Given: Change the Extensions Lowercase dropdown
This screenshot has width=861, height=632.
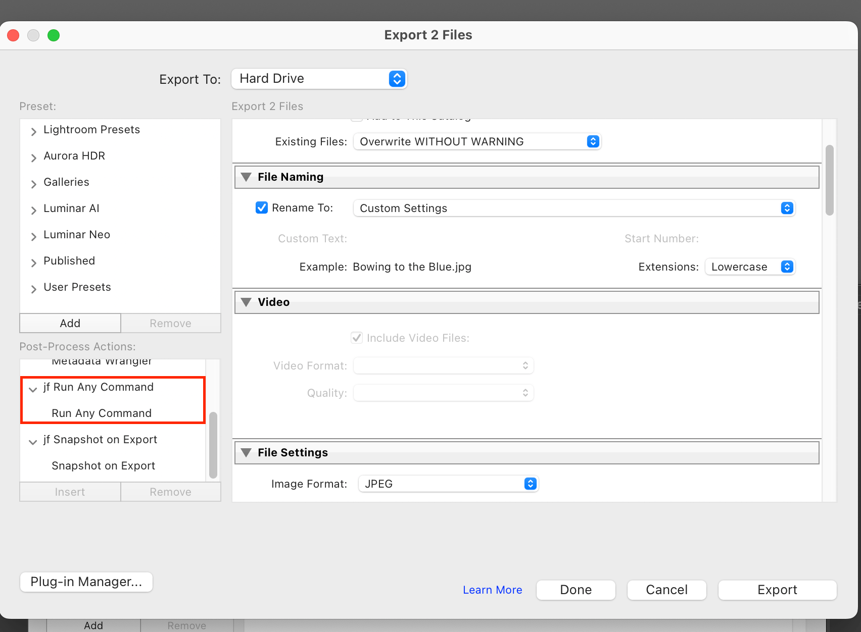Looking at the screenshot, I should tap(750, 267).
